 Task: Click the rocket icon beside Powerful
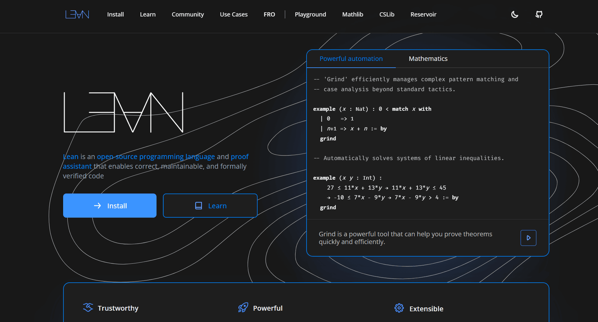(243, 307)
